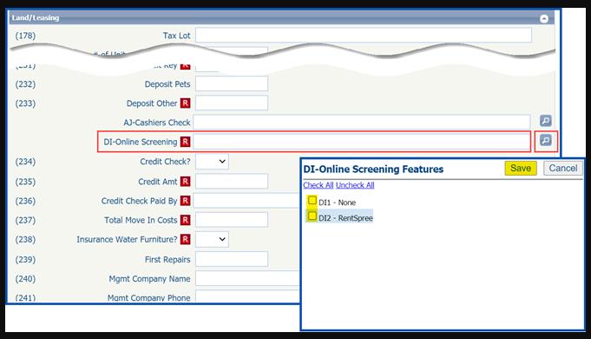Focus the Total Move In Costs field

click(232, 220)
